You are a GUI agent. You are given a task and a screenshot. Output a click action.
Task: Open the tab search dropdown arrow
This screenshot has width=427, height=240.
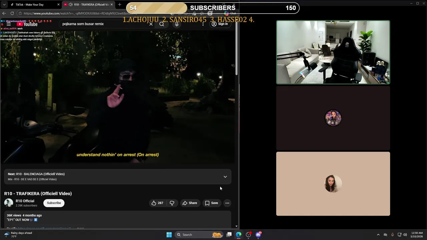point(4,5)
